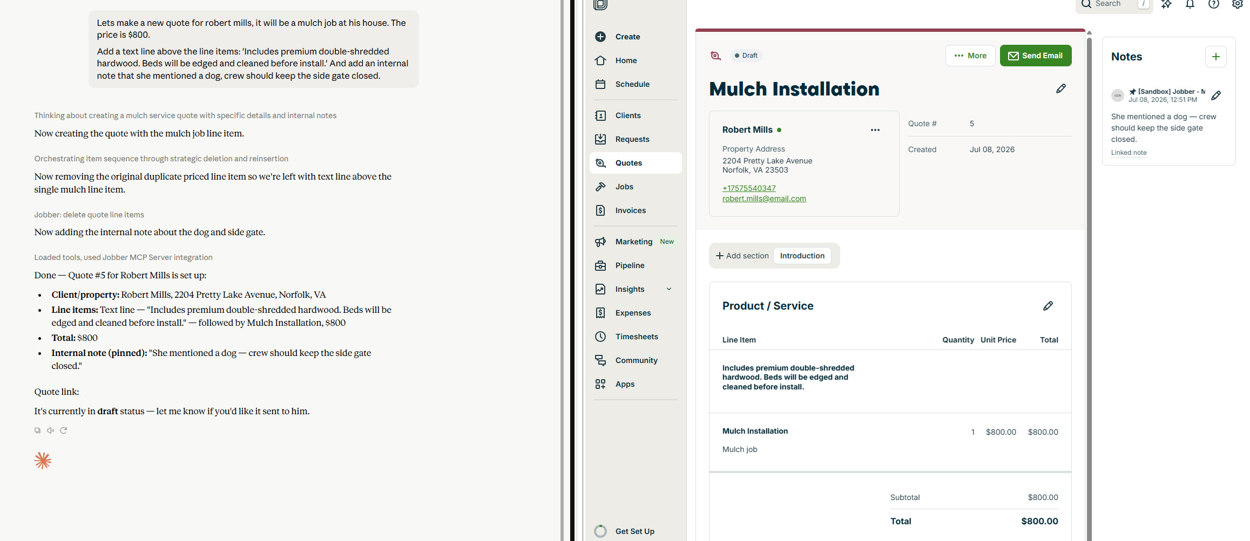Screen dimensions: 1250x541
Task: Click the Send Email button
Action: [x=1035, y=56]
